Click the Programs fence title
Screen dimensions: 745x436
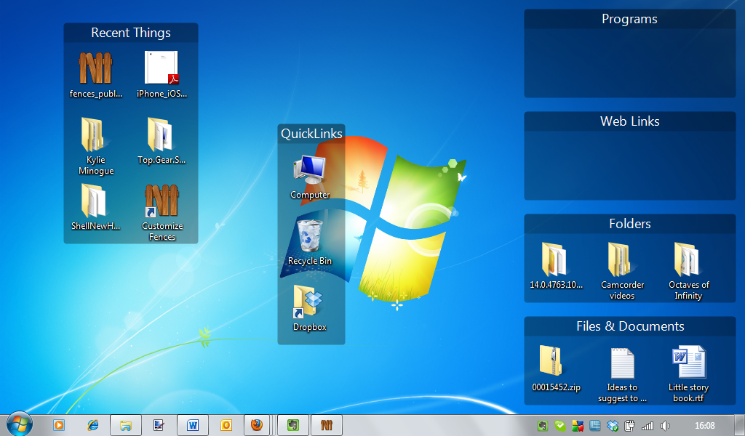coord(629,19)
